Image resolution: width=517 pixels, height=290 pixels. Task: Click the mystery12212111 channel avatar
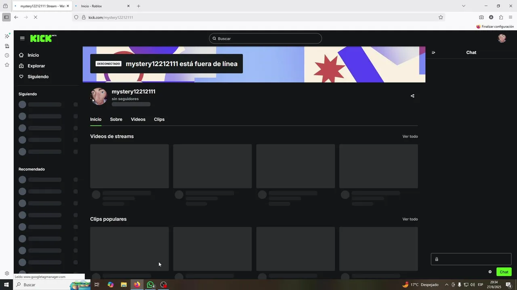coord(99,96)
